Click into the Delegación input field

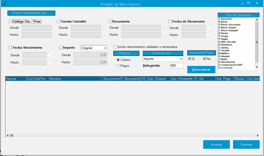coord(177,66)
